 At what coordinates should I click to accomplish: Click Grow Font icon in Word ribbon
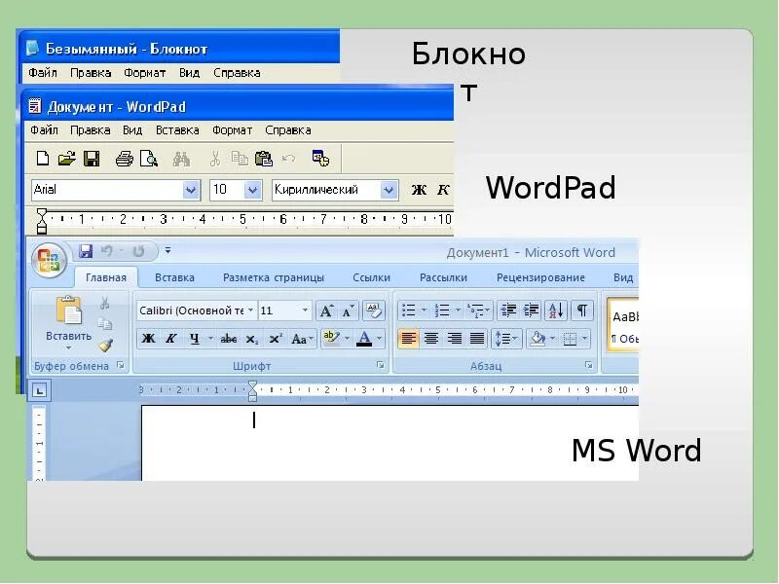pyautogui.click(x=326, y=310)
